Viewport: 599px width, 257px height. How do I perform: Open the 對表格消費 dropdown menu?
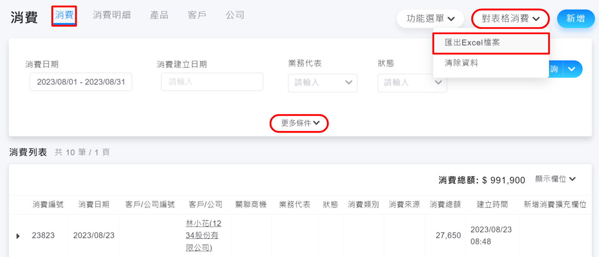coord(510,19)
